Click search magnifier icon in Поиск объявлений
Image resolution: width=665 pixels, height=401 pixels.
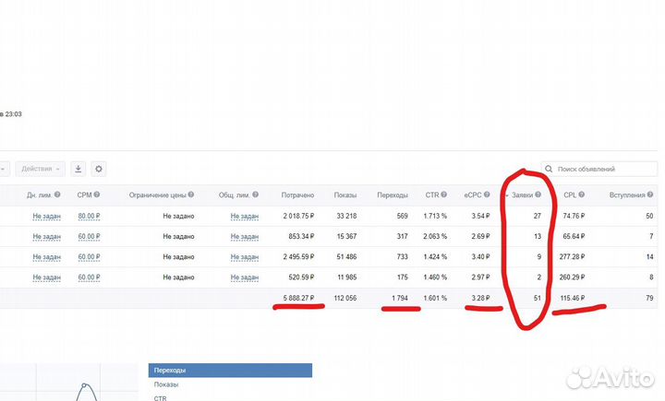pos(550,170)
